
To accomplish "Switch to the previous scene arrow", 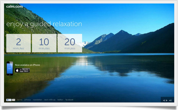I will [164, 100].
